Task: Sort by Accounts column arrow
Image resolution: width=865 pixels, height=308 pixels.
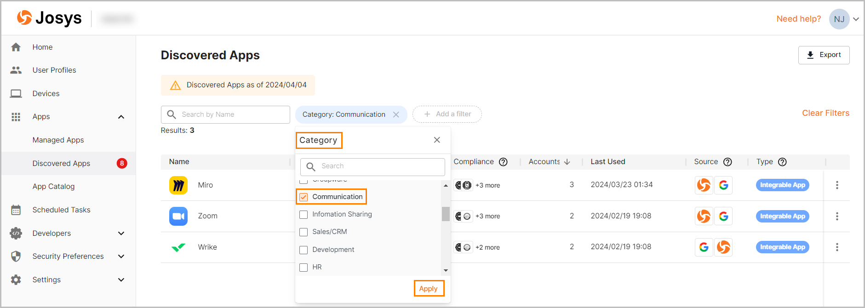Action: 567,162
